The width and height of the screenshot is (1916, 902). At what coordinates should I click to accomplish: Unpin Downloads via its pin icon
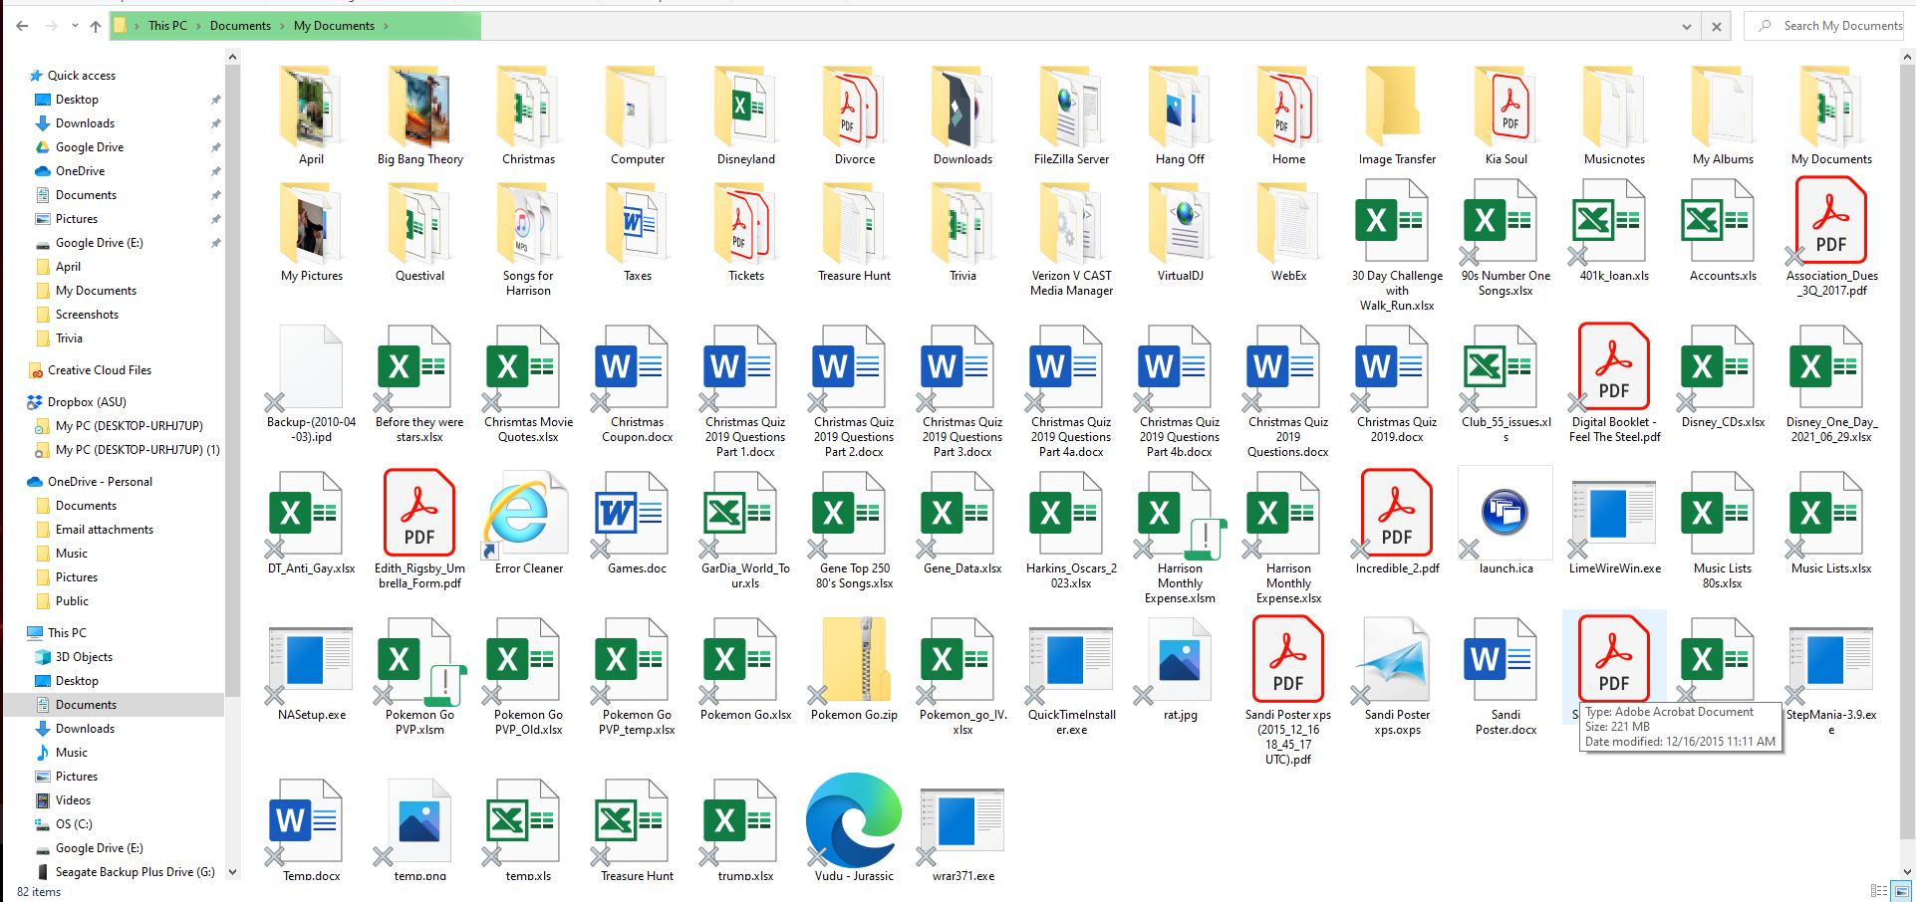click(215, 123)
